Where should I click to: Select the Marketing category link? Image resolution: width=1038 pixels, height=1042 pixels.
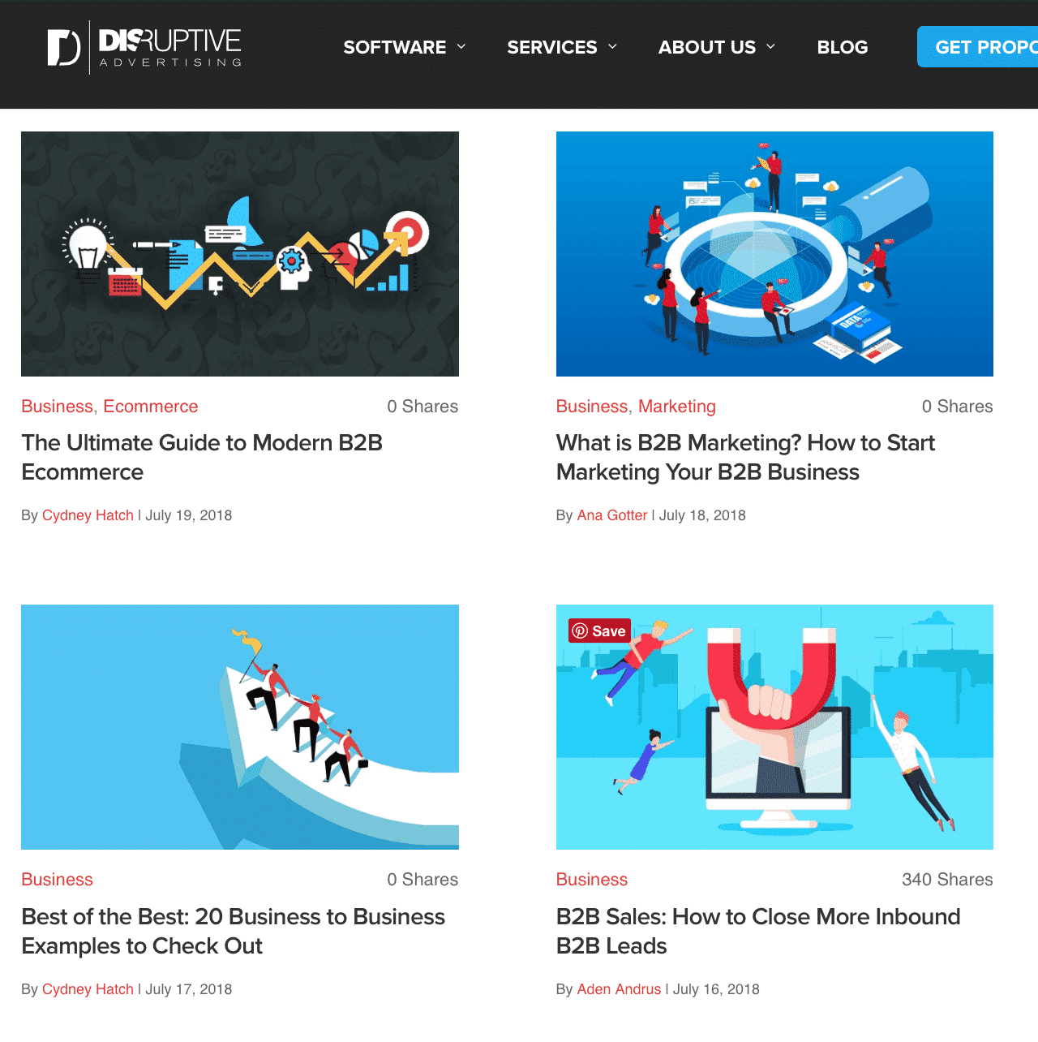pos(677,407)
